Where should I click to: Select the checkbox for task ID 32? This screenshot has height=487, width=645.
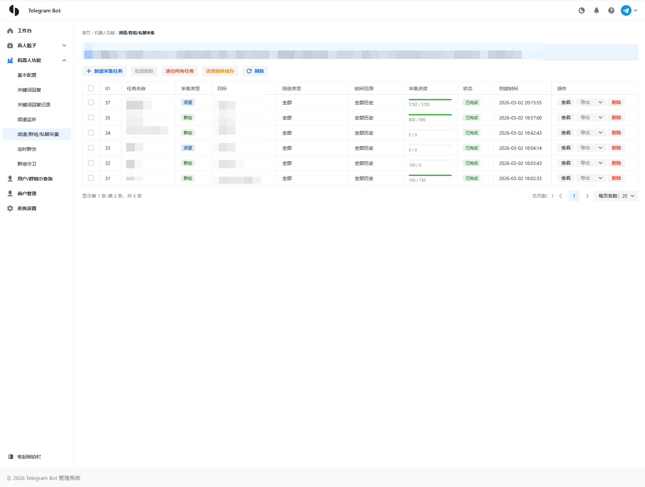click(x=91, y=163)
